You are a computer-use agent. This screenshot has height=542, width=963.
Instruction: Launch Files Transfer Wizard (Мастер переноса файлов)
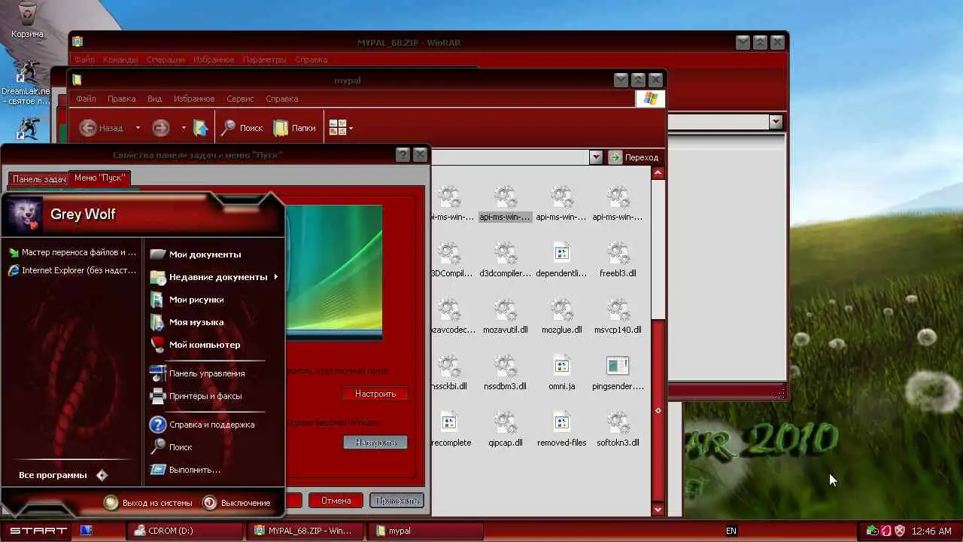(x=72, y=252)
